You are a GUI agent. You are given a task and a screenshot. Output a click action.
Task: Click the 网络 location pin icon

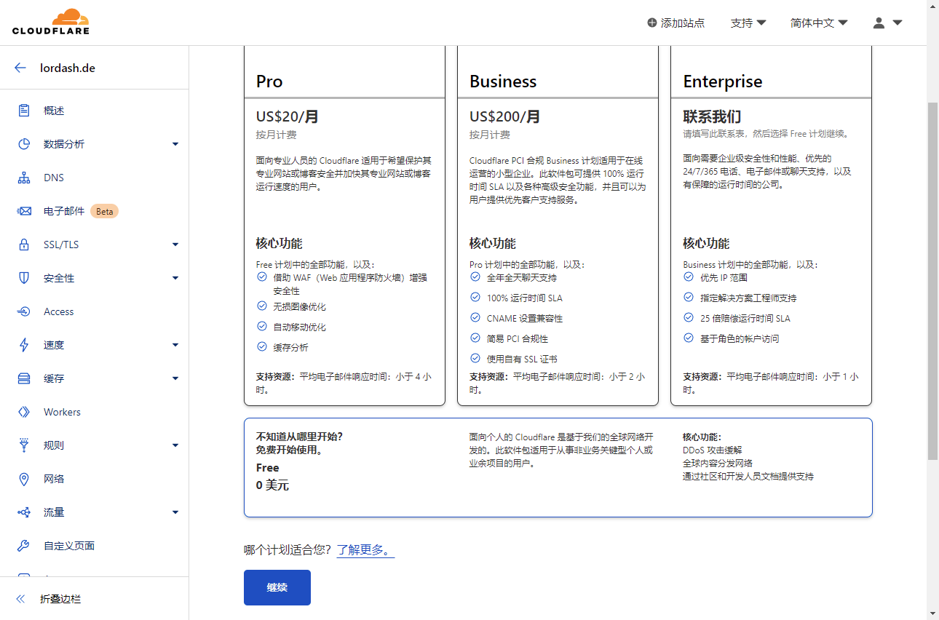click(x=24, y=479)
